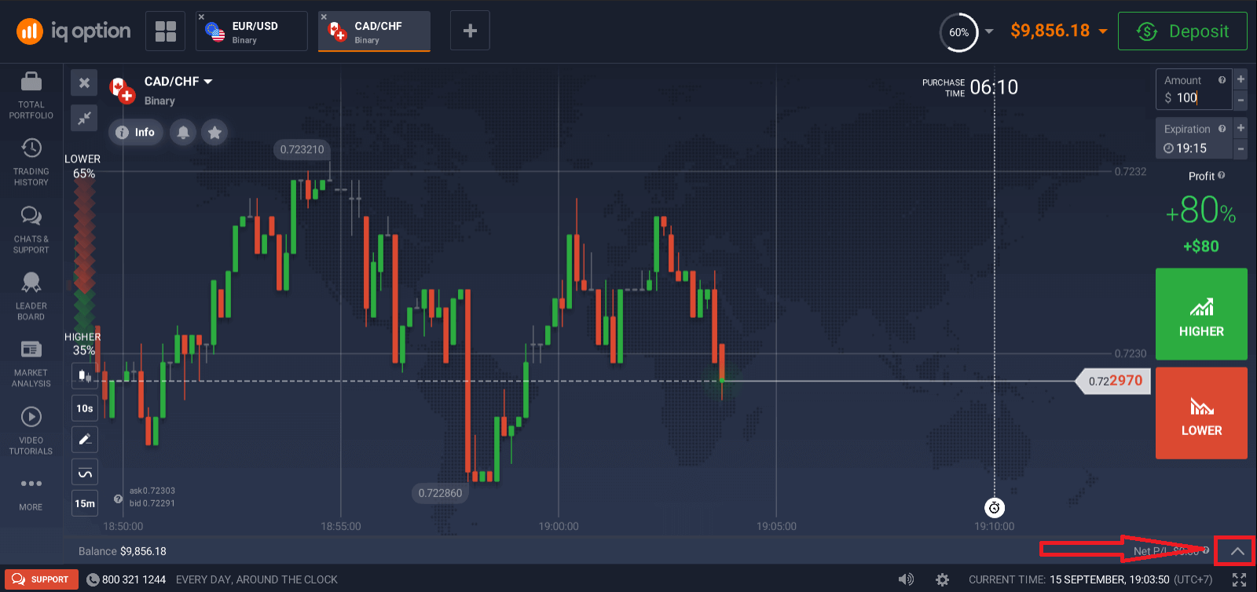
Task: Increase the trade amount with the plus stepper
Action: pos(1241,79)
